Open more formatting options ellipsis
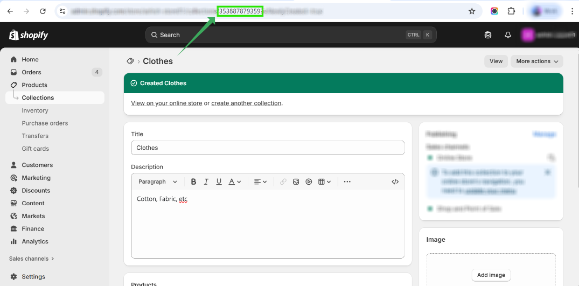The image size is (579, 286). click(347, 182)
